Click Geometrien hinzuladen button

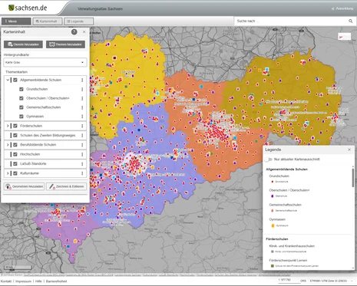tap(24, 186)
